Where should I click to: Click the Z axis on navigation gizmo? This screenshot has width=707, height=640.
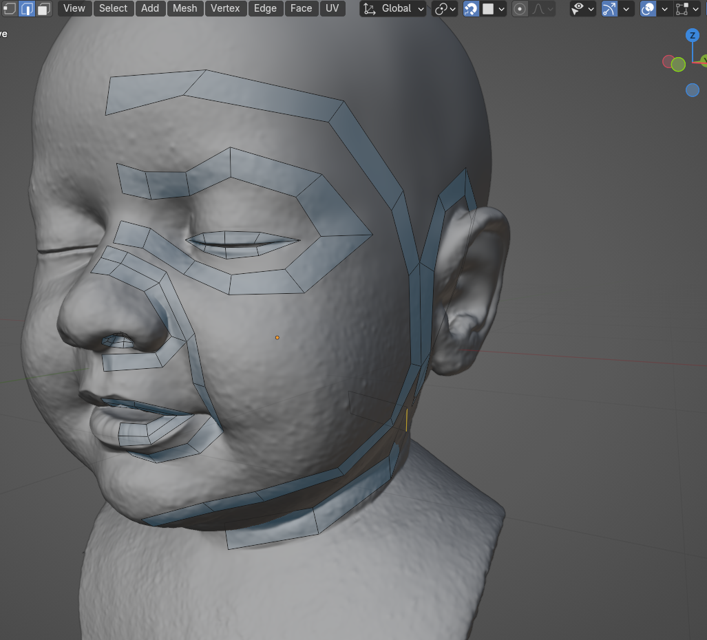(x=692, y=36)
